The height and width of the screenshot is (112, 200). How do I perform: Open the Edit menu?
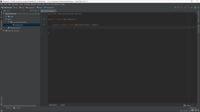[x=5, y=4]
